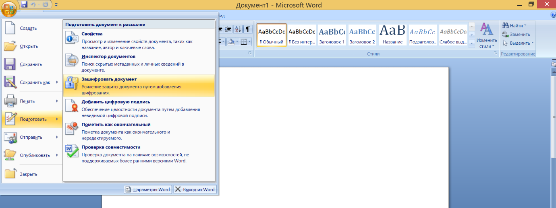Select Зашифровать документ
This screenshot has height=208, width=556.
139,86
